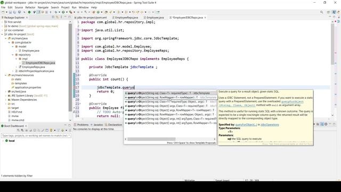This screenshot has height=192, width=341.
Task: Collapse the com.global.hr package node
Action: coord(9,43)
